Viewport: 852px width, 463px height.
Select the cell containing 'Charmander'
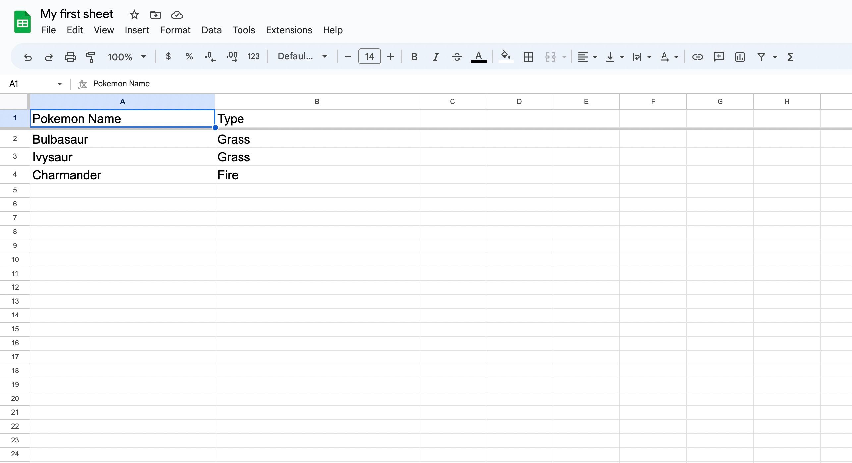pos(123,175)
